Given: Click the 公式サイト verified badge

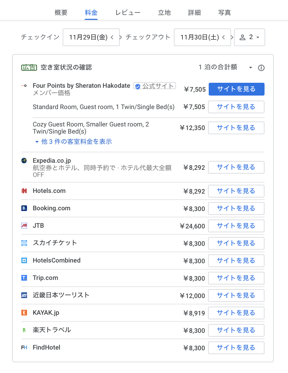Looking at the screenshot, I should click(155, 86).
